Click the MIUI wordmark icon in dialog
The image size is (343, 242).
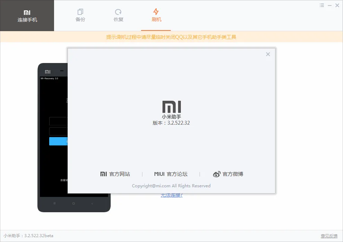click(x=159, y=174)
